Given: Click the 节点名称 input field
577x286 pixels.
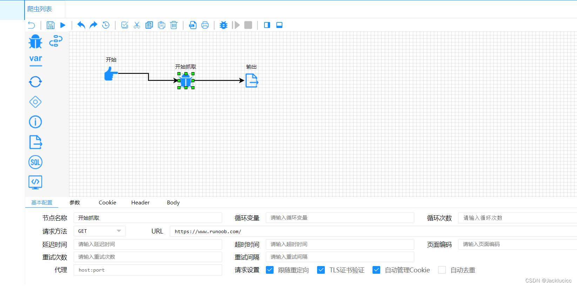Looking at the screenshot, I should (x=148, y=218).
